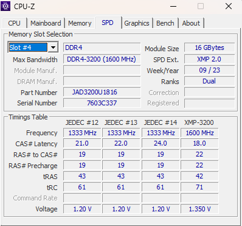Click the empty Module Manuf. field
Image resolution: width=242 pixels, height=226 pixels.
(102, 70)
